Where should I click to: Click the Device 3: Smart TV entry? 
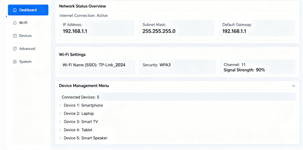[81, 122]
